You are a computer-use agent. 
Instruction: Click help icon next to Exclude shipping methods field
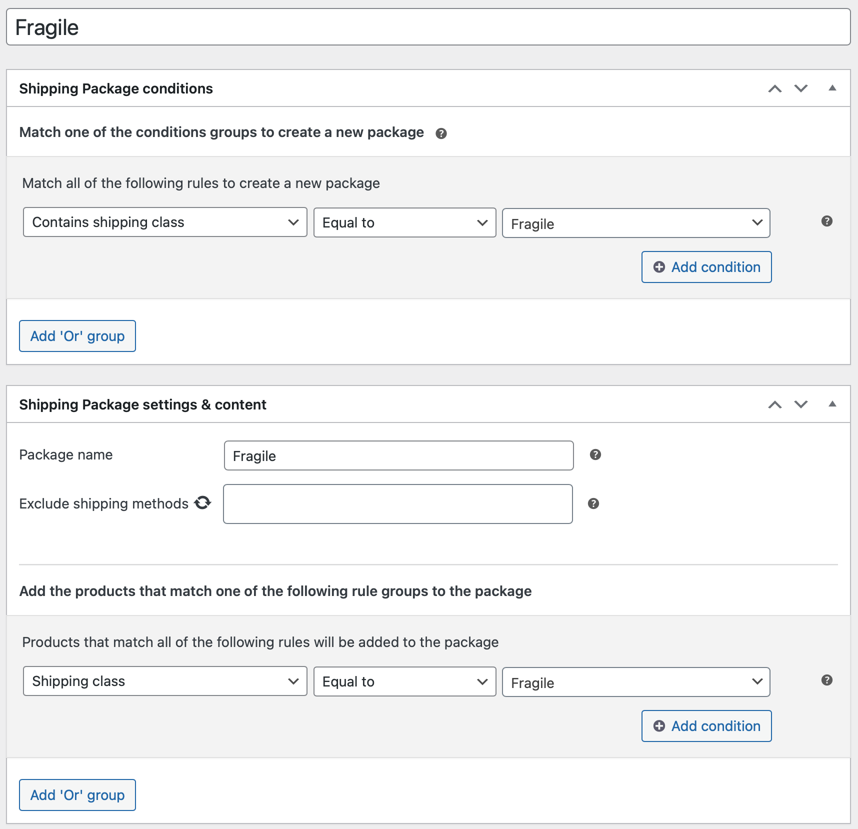(593, 503)
